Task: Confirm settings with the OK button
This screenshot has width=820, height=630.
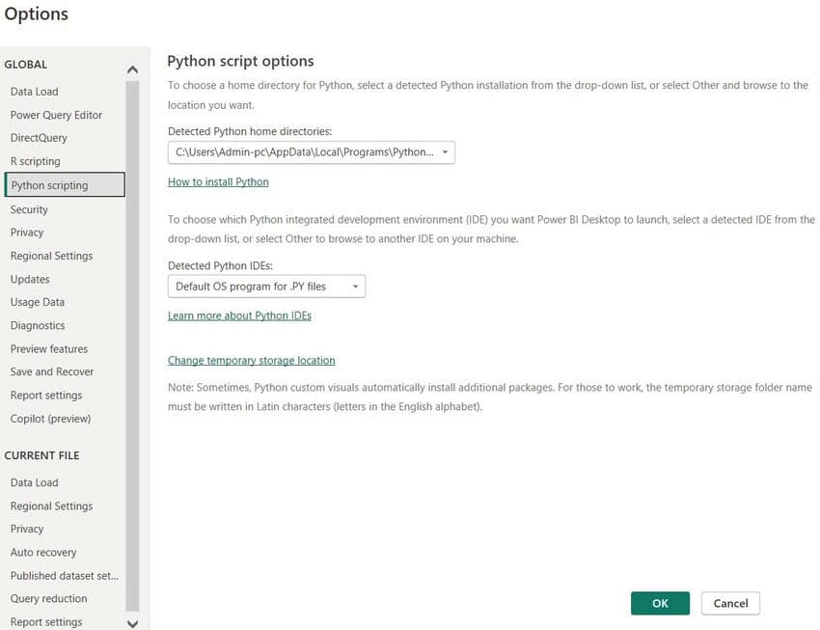Action: (660, 603)
